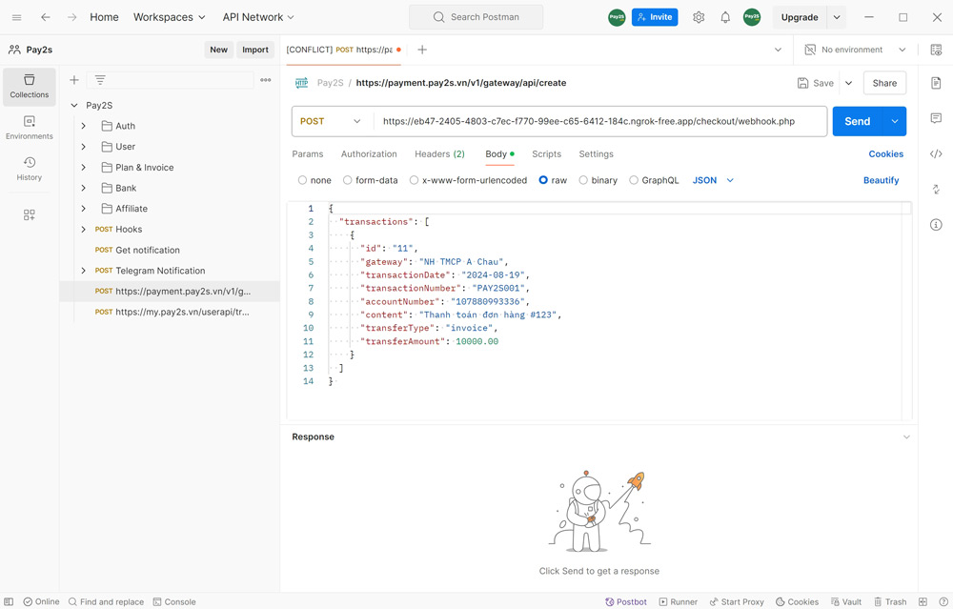Go forward with the right arrow
This screenshot has width=953, height=609.
(x=71, y=17)
